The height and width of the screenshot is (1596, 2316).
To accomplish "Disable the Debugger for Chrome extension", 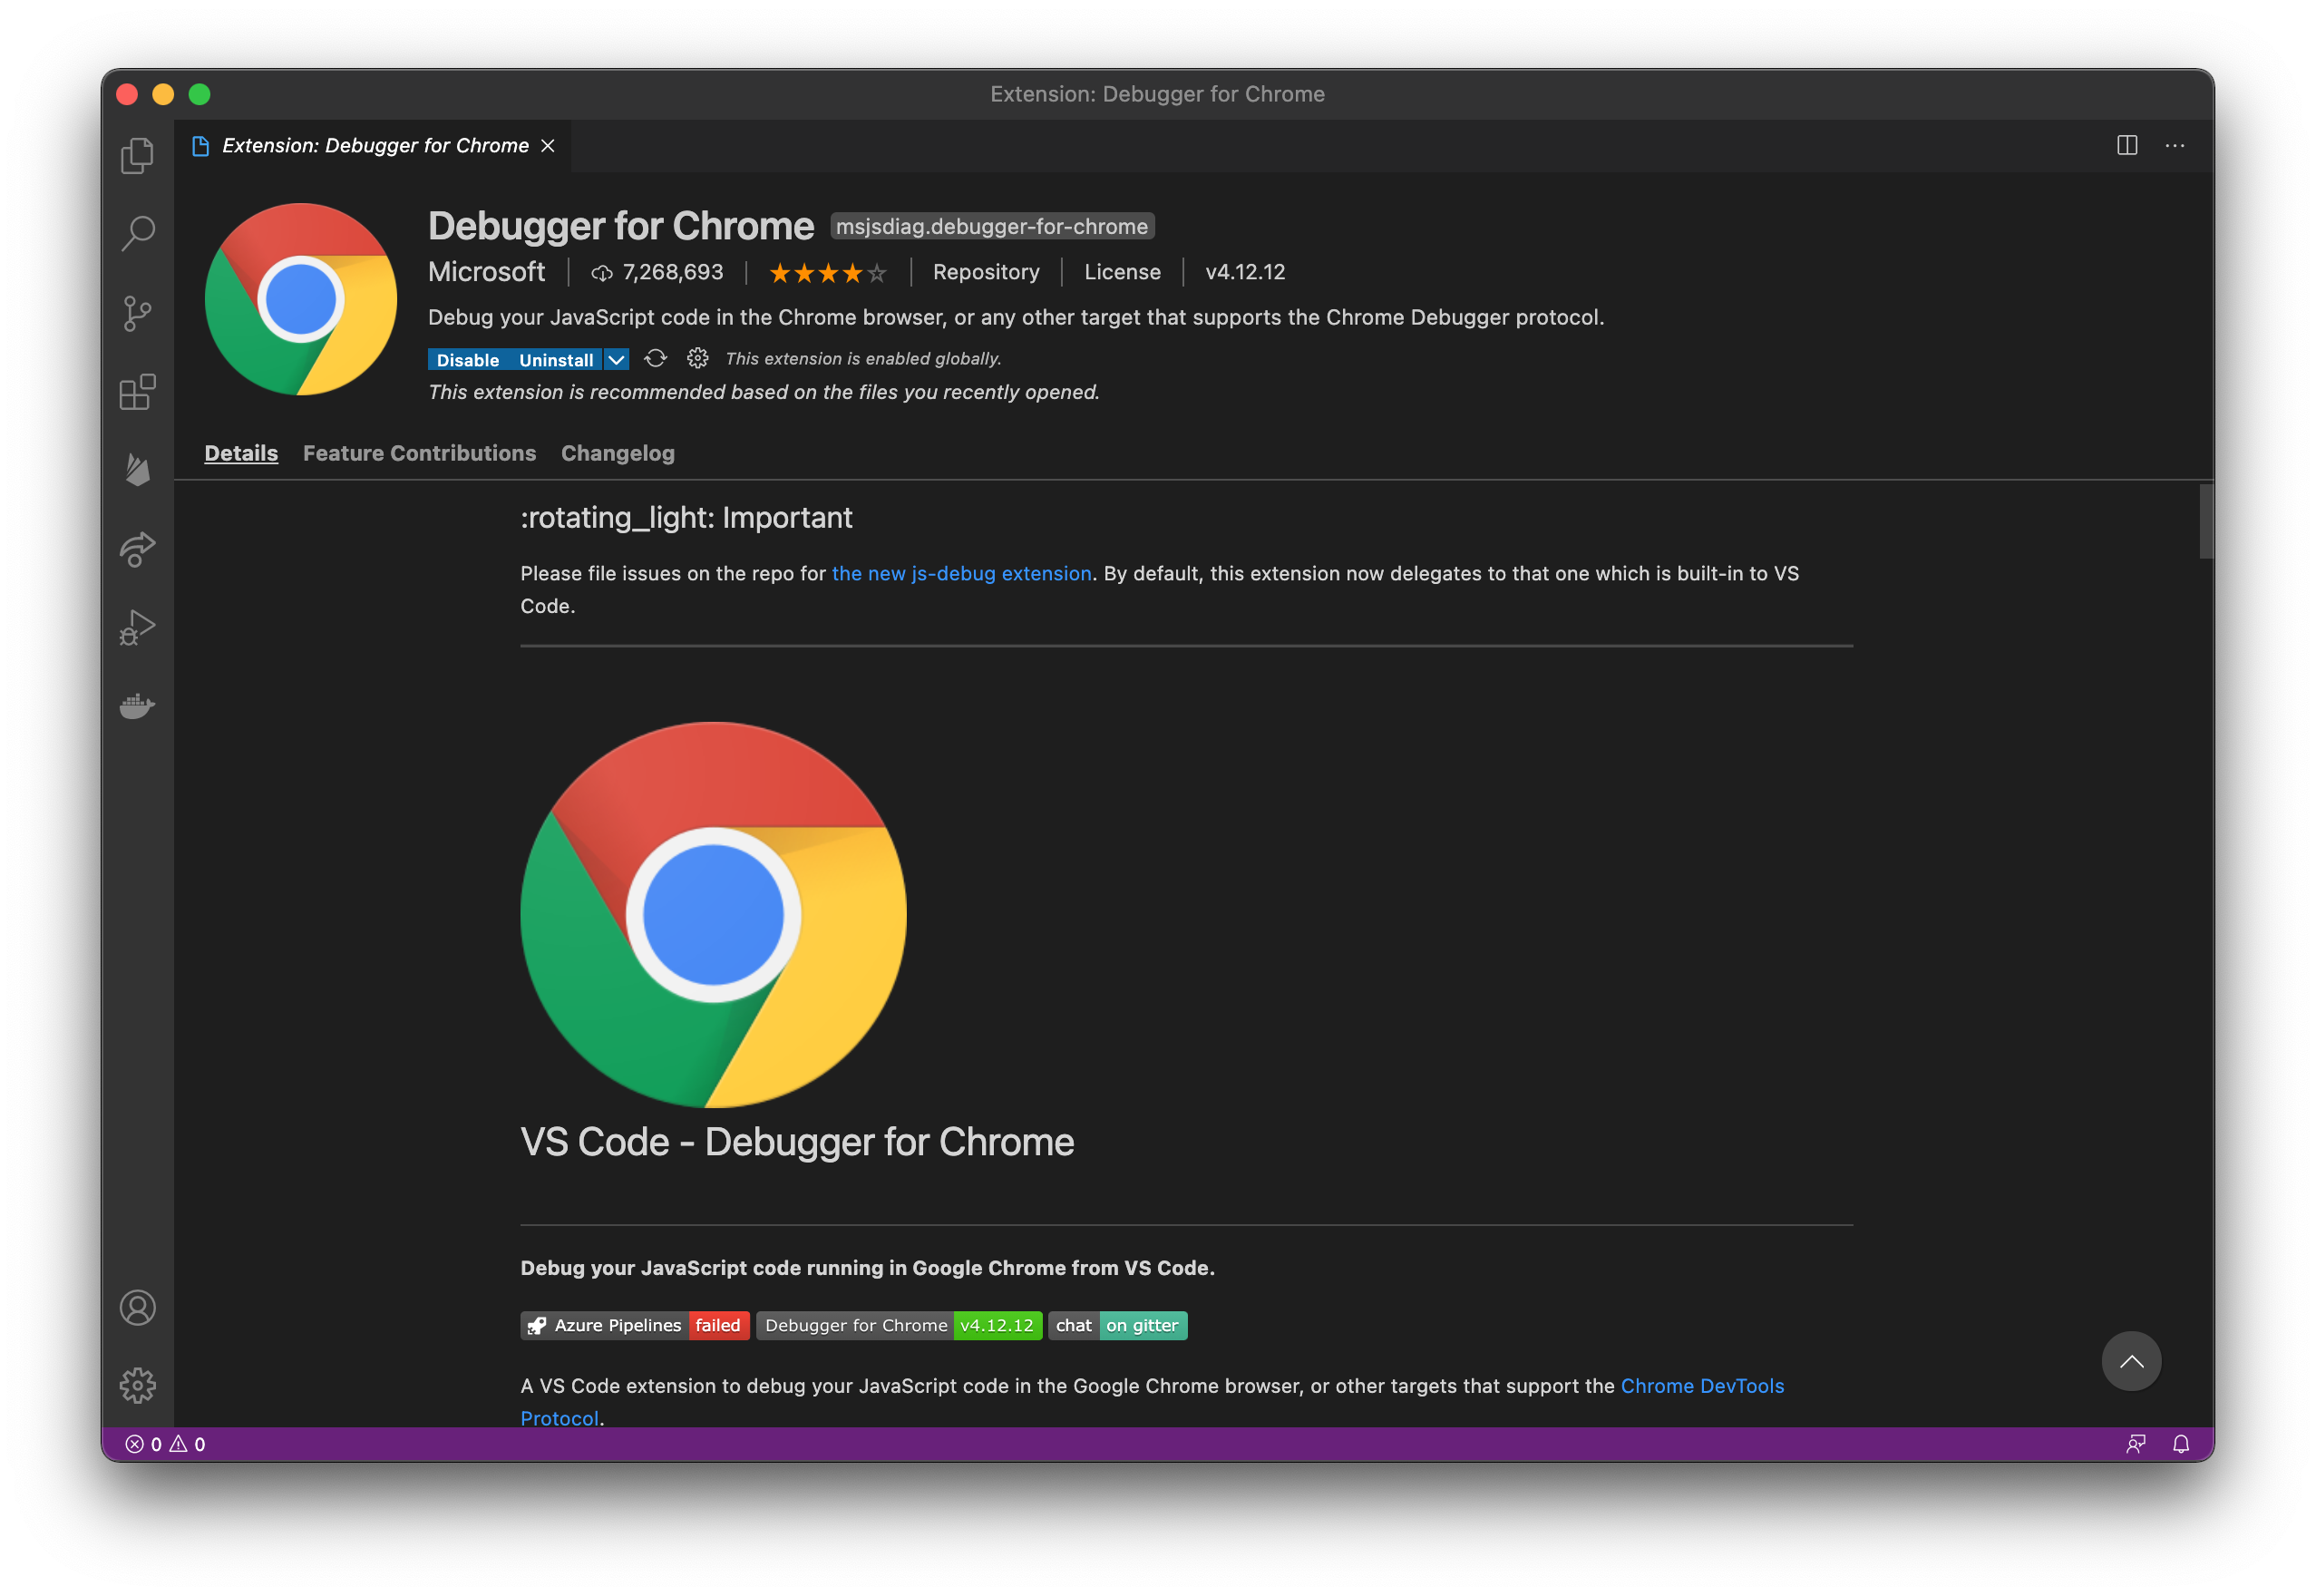I will [x=466, y=359].
